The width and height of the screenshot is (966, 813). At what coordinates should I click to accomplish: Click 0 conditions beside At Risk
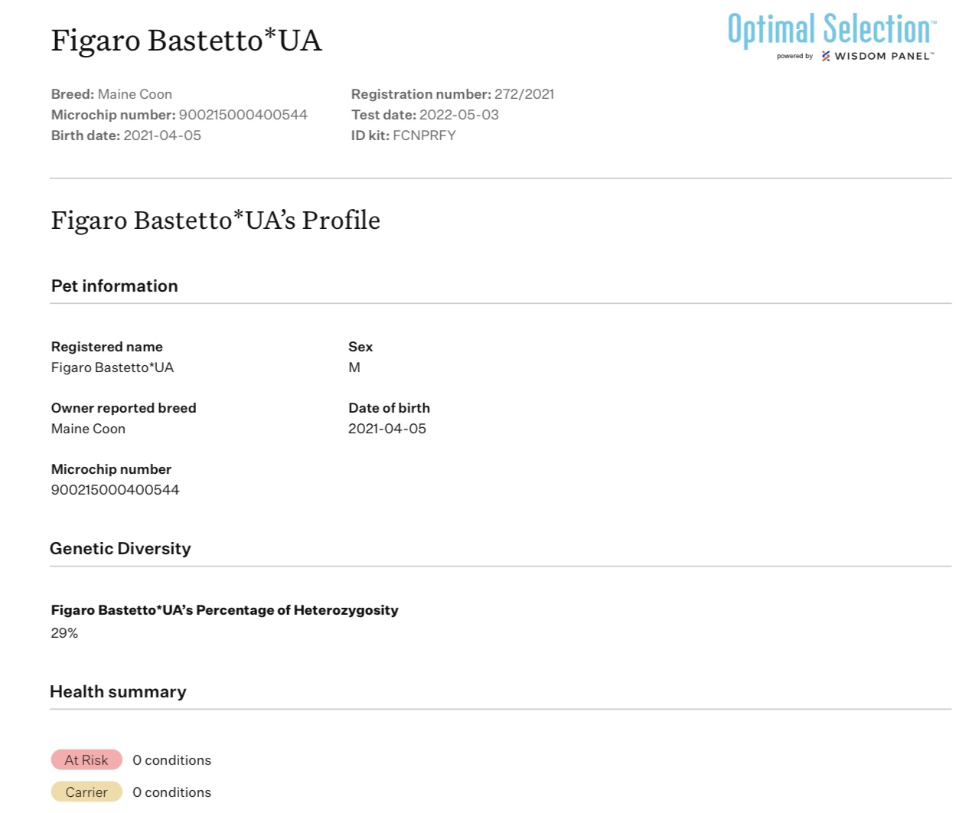click(x=171, y=760)
